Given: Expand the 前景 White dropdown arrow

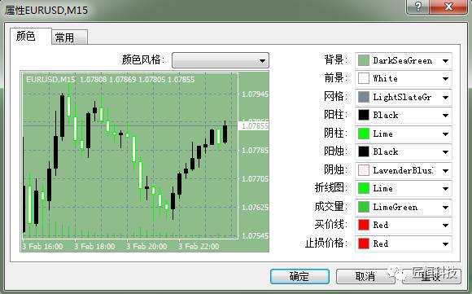Looking at the screenshot, I should pyautogui.click(x=445, y=79).
